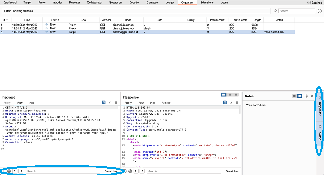The width and height of the screenshot is (324, 175).
Task: Open the Response panel hamburger menu
Action: coord(237,103)
